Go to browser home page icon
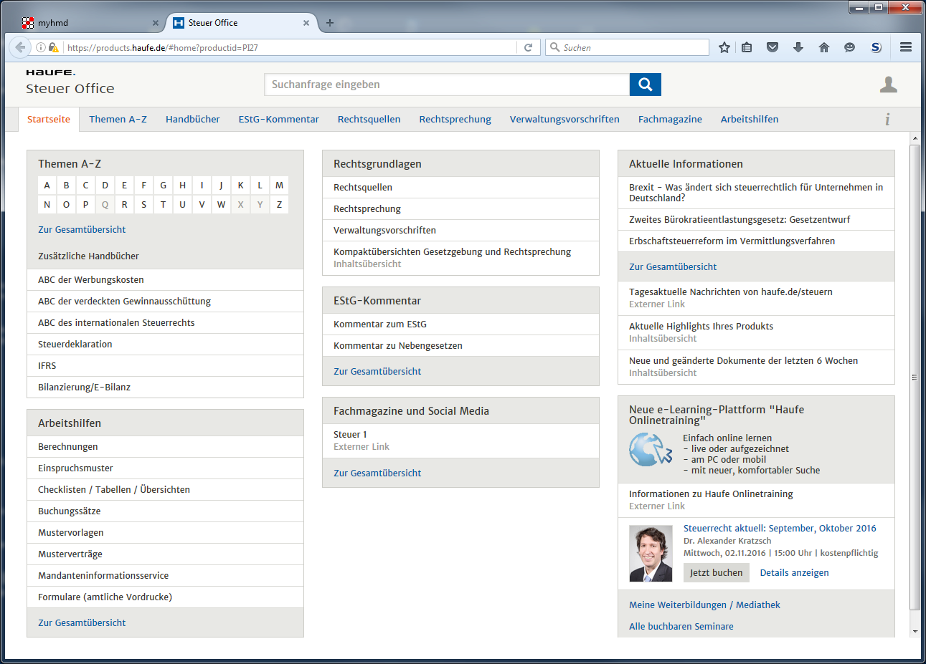The height and width of the screenshot is (664, 926). [823, 47]
